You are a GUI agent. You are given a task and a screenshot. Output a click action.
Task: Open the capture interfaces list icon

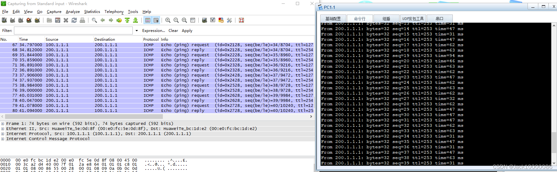(x=4, y=20)
